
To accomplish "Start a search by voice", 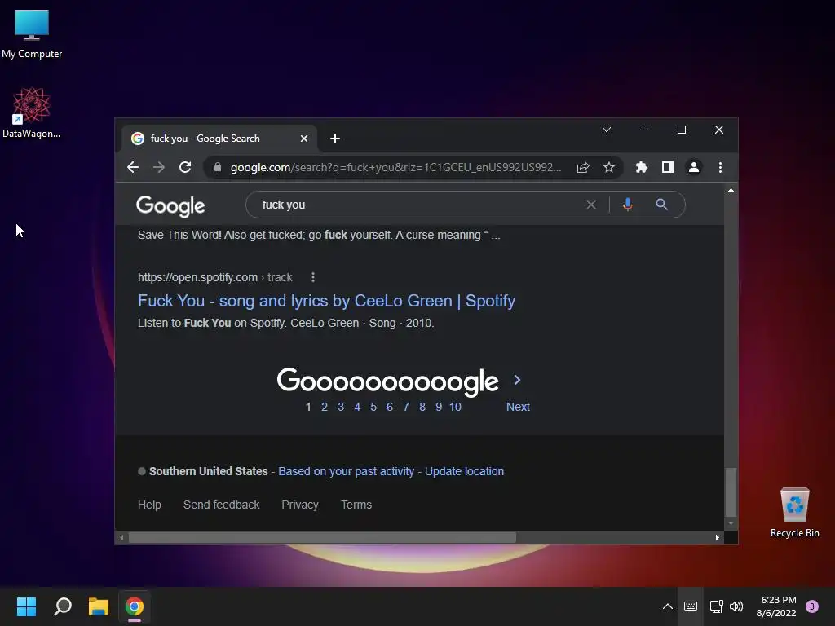I will [627, 205].
